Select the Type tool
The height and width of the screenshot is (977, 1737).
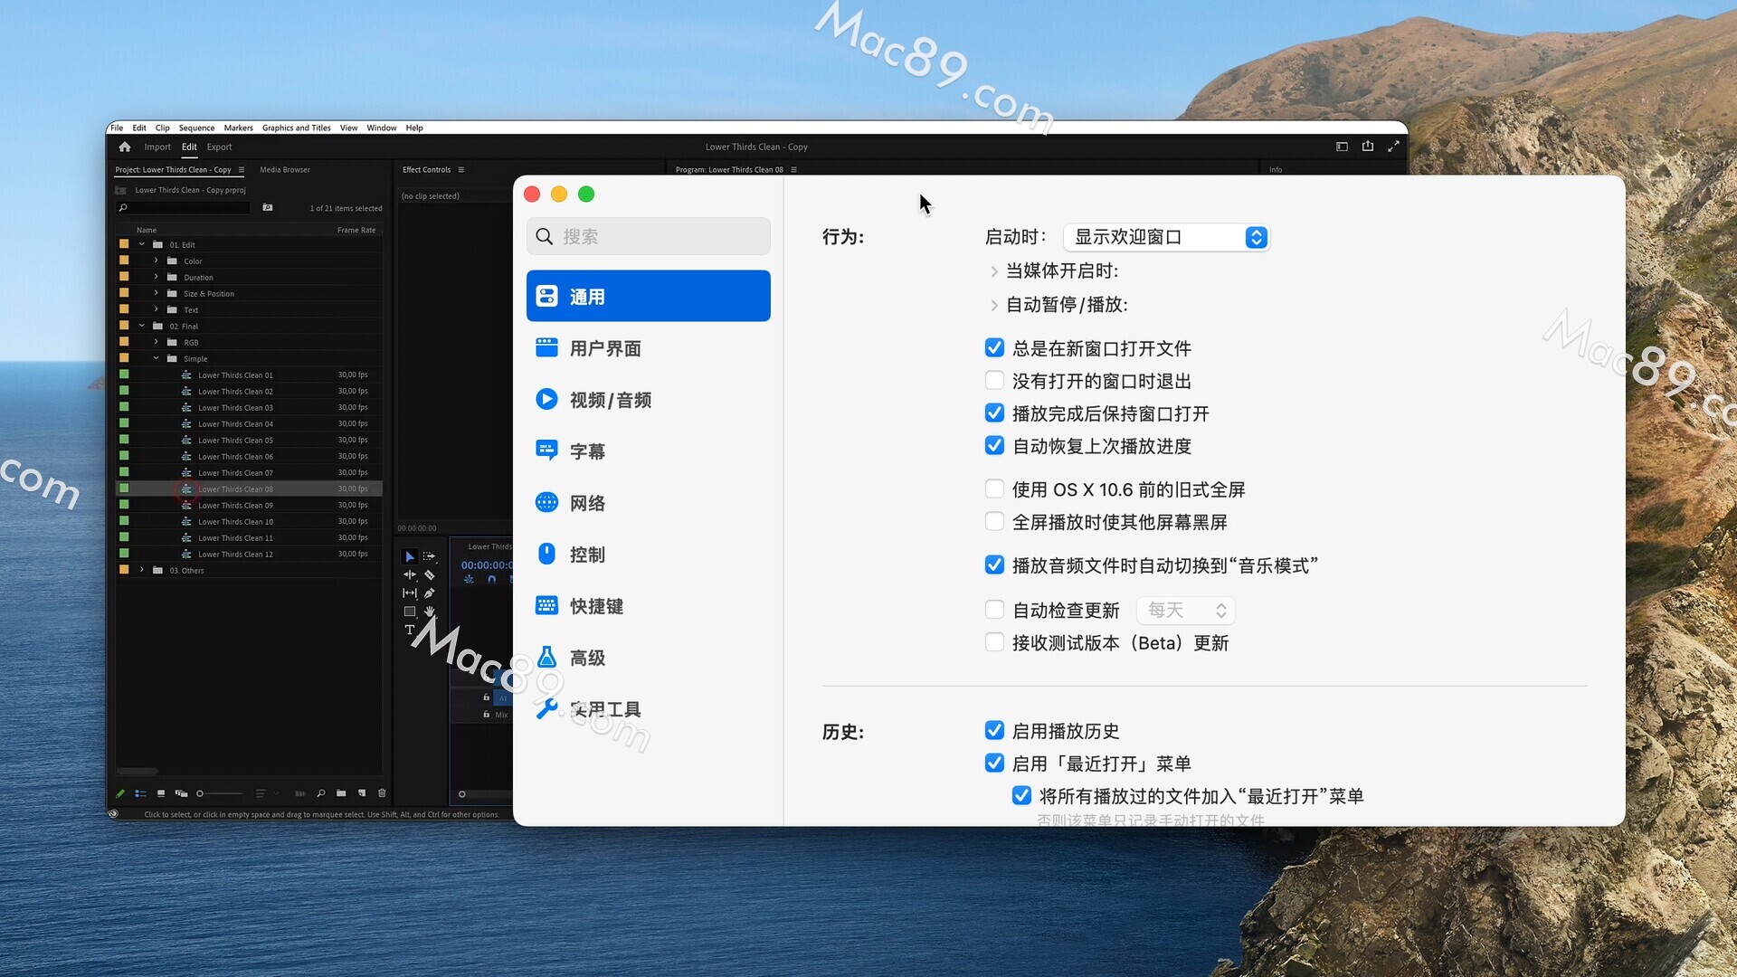410,630
